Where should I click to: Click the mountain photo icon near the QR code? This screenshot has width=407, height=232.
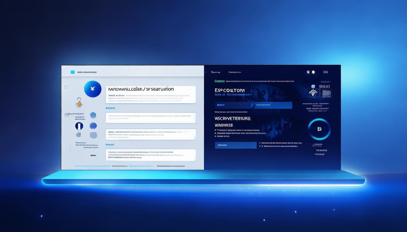point(313,92)
